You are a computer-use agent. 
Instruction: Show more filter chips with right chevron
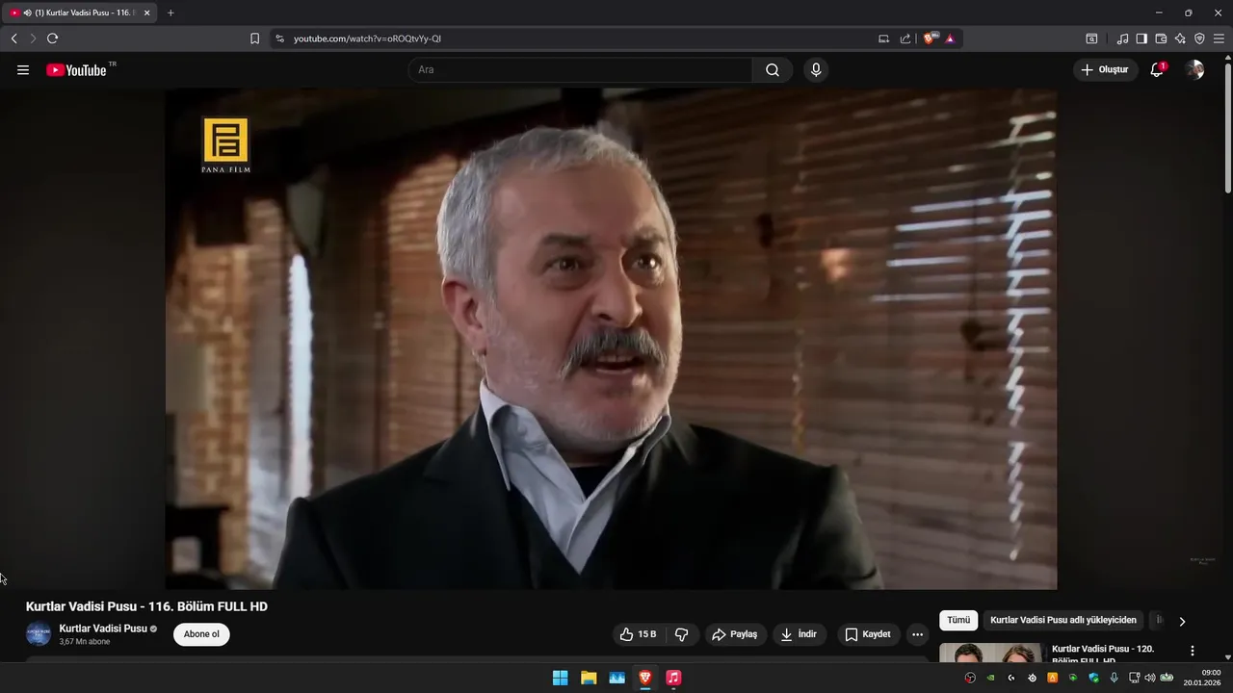coord(1182,621)
